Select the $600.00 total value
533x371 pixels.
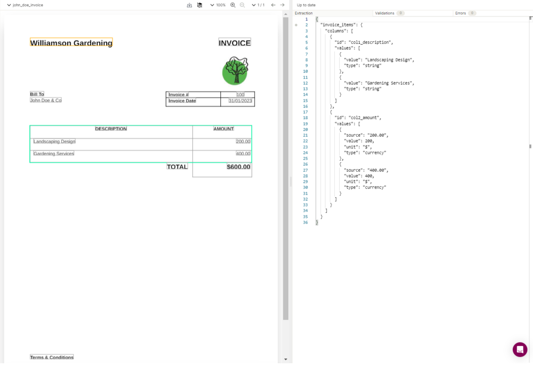click(239, 167)
